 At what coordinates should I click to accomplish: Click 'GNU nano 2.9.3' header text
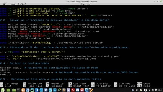click(x=15, y=4)
